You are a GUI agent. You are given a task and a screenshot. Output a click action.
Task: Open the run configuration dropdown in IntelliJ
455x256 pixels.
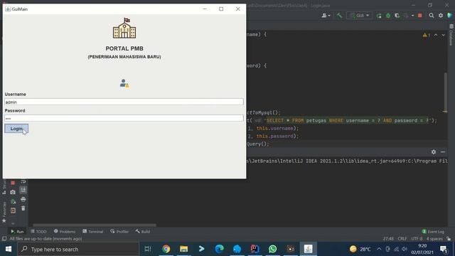tap(359, 16)
